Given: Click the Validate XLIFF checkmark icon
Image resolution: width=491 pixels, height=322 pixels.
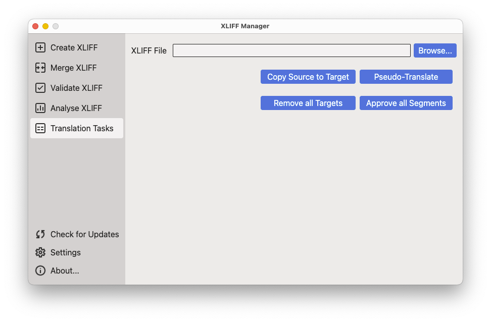Looking at the screenshot, I should (40, 88).
